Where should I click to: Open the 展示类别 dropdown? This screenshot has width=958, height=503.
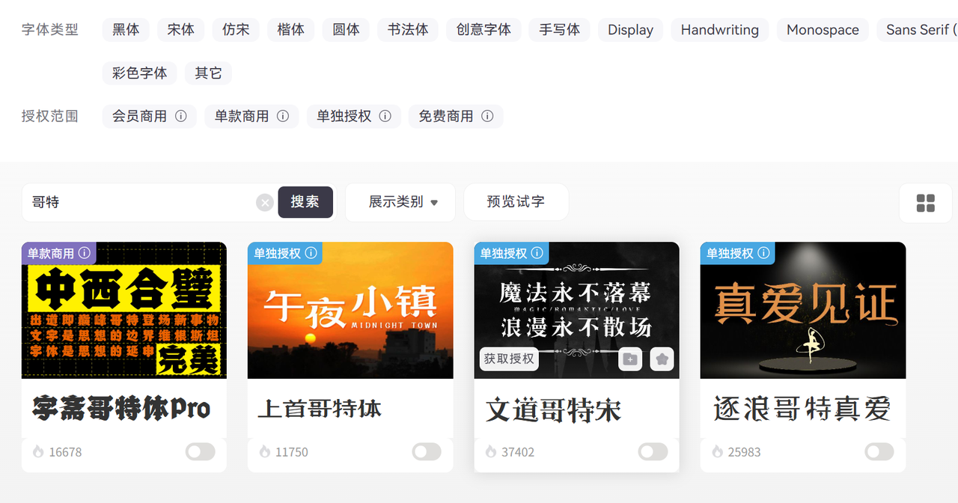click(400, 202)
